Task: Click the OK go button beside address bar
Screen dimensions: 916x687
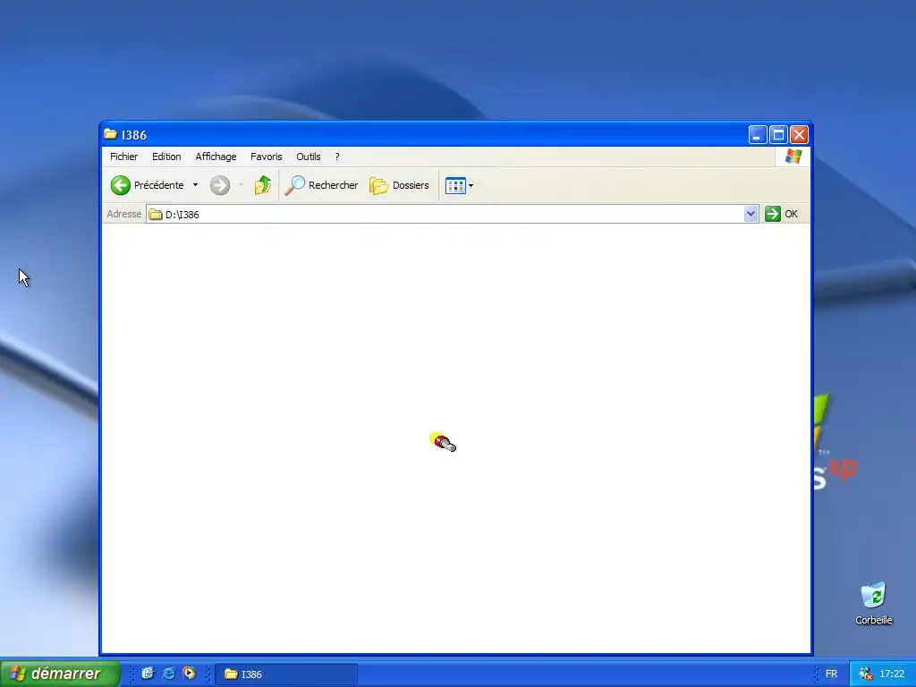Action: click(x=782, y=214)
